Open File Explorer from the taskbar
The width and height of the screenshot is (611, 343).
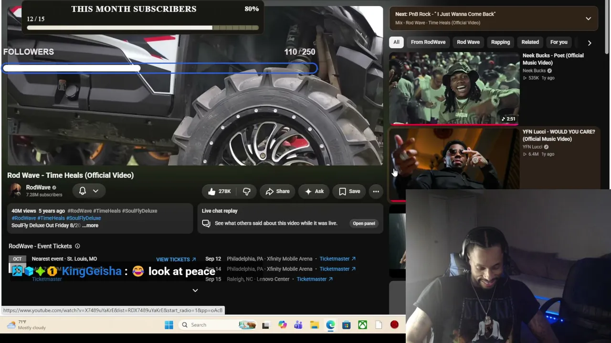tap(315, 325)
